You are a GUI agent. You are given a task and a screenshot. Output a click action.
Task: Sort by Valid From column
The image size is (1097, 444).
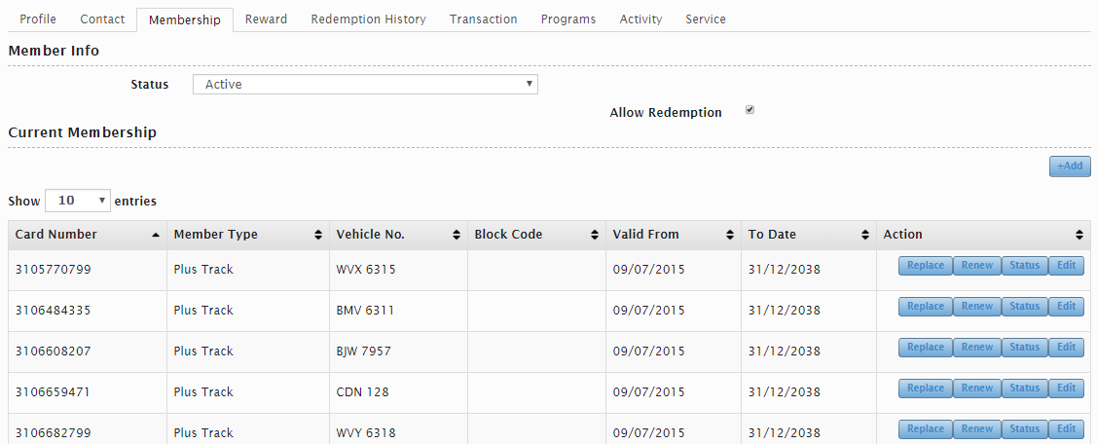coord(673,235)
